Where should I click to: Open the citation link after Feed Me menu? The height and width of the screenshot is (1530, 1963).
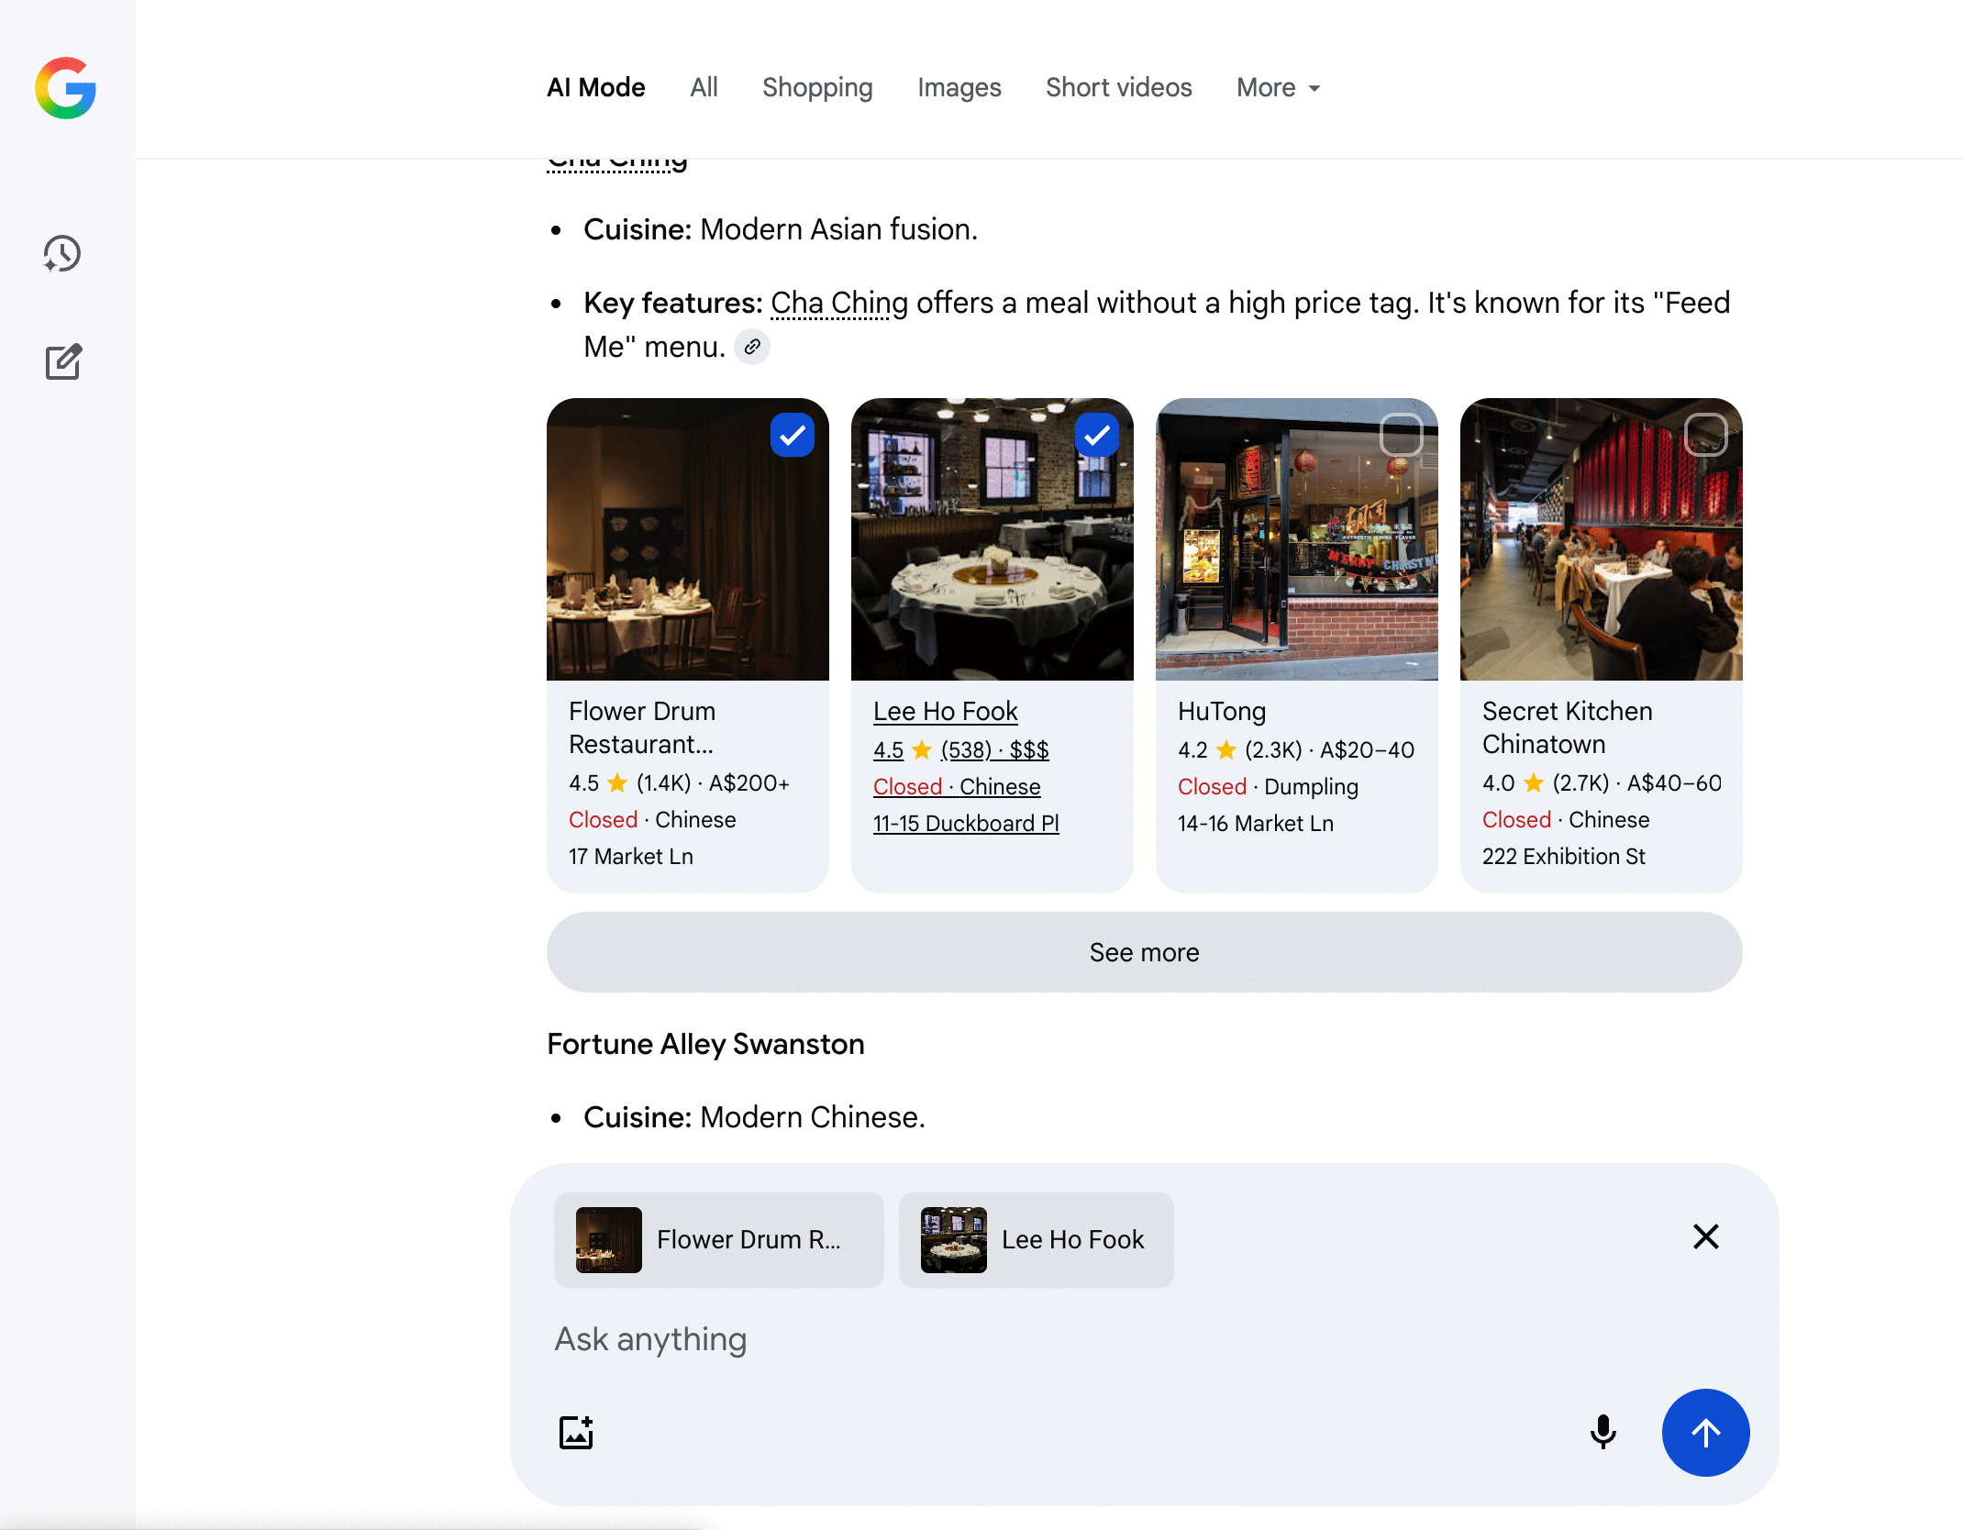(x=752, y=347)
